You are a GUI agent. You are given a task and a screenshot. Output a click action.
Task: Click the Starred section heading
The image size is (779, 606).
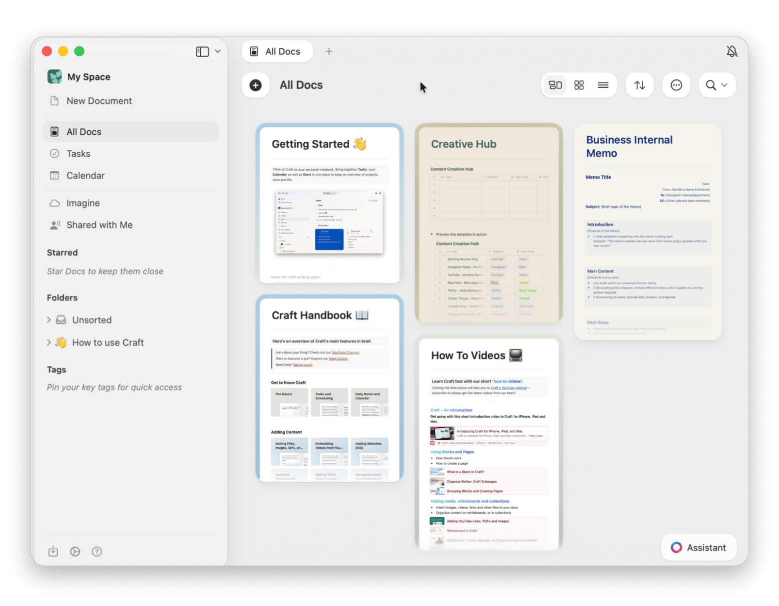pos(62,253)
